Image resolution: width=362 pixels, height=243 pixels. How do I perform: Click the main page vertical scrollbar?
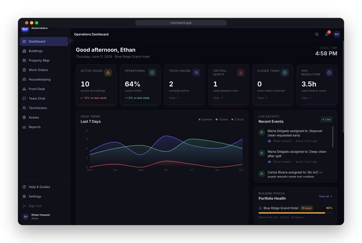pyautogui.click(x=343, y=87)
